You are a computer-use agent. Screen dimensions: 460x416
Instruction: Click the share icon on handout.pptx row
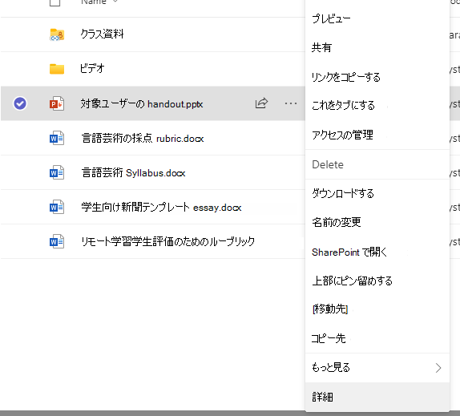[261, 103]
